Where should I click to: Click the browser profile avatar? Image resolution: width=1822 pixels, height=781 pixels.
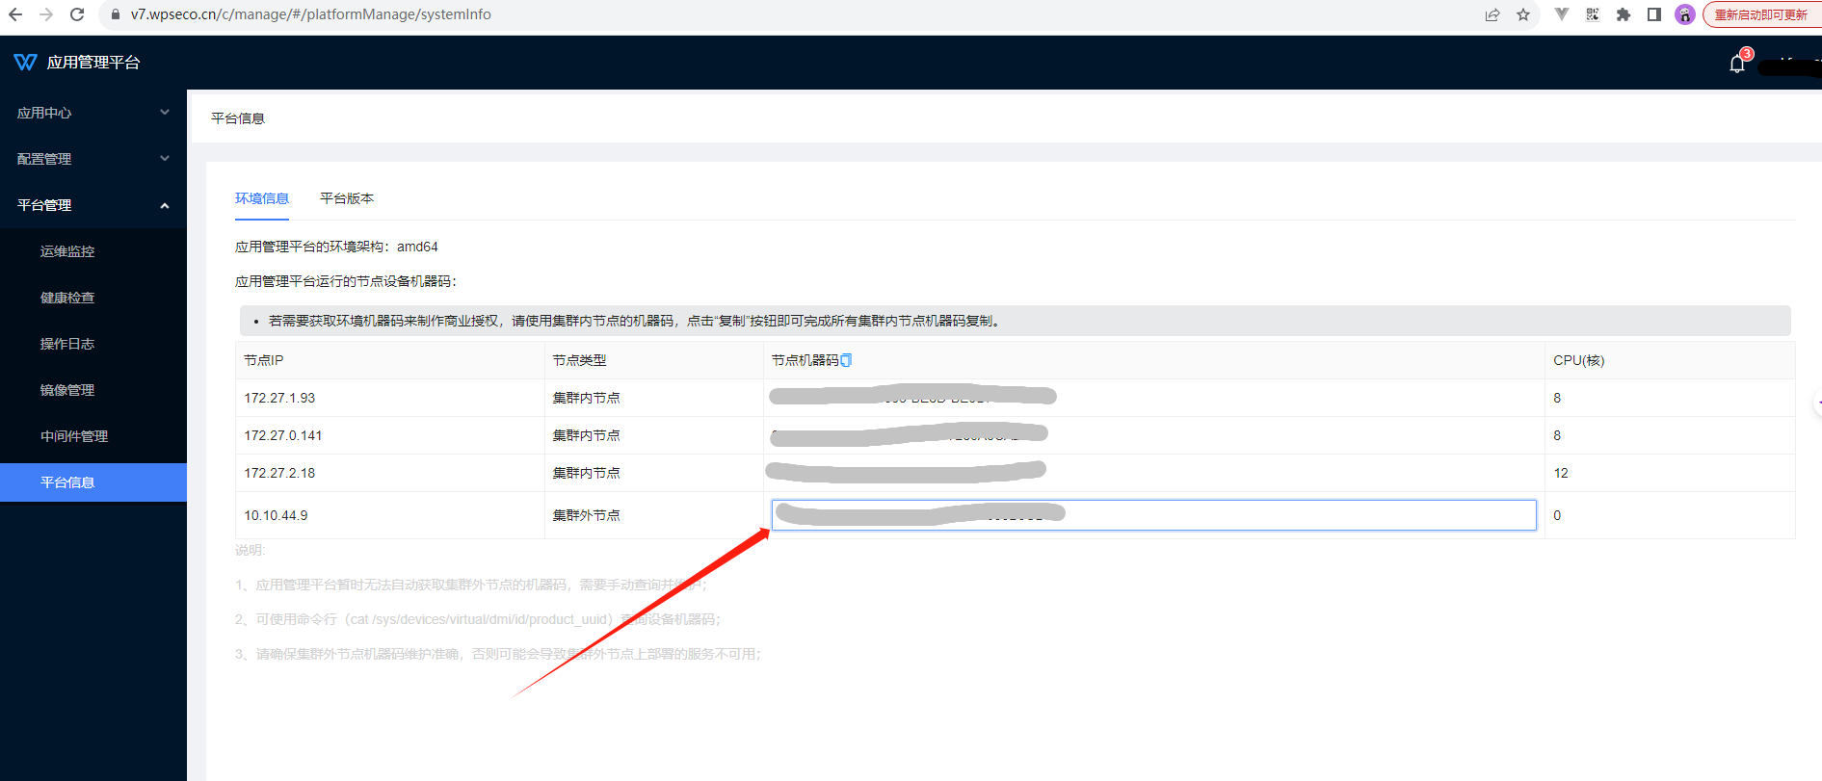coord(1684,14)
